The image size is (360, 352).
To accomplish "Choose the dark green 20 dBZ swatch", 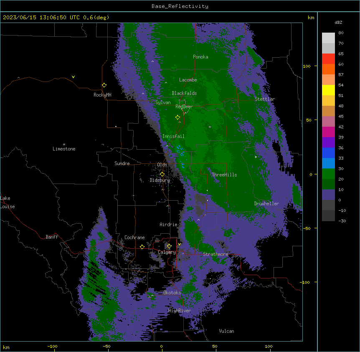I will (x=328, y=184).
